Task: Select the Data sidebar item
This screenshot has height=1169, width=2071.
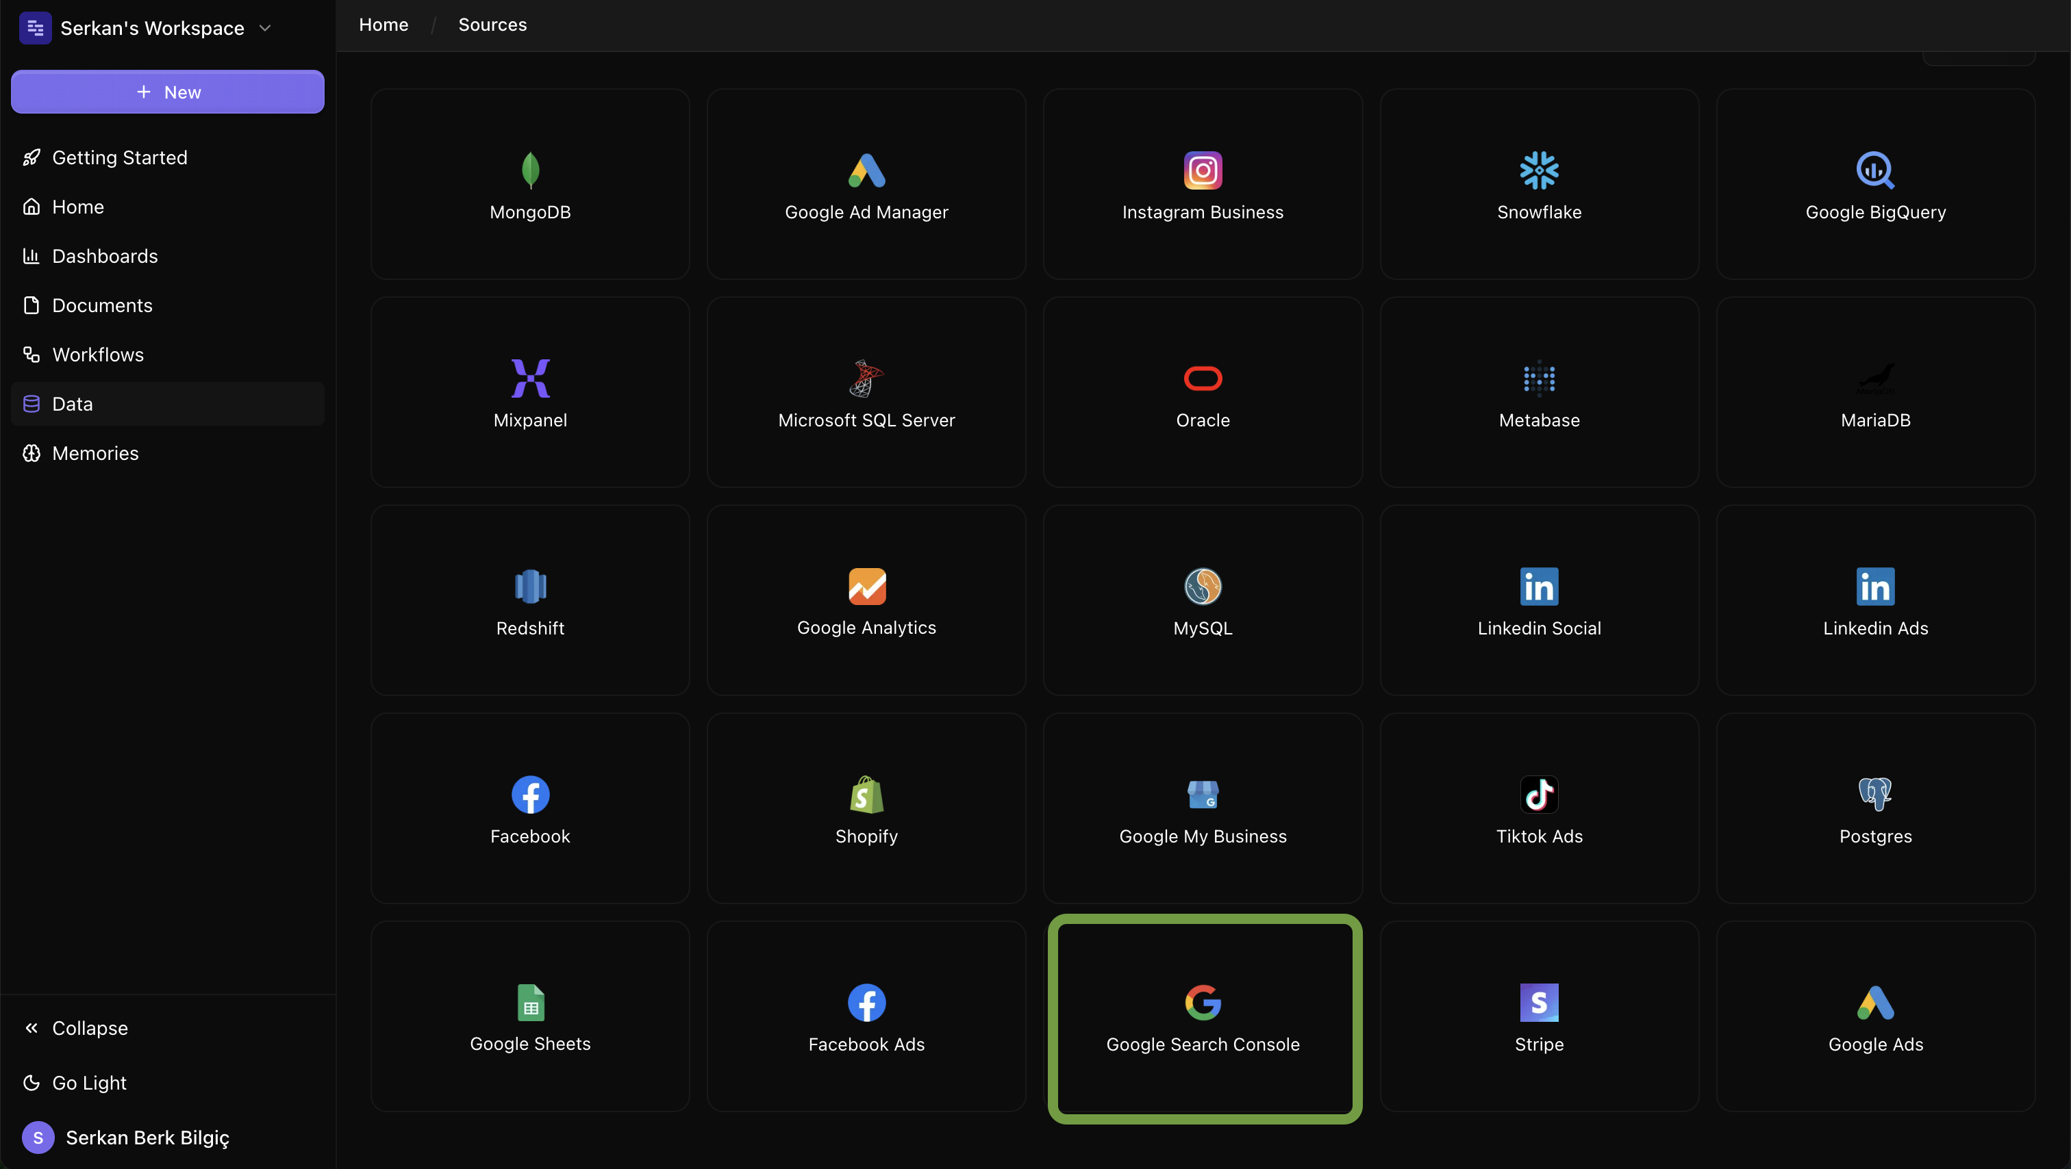Action: [167, 403]
